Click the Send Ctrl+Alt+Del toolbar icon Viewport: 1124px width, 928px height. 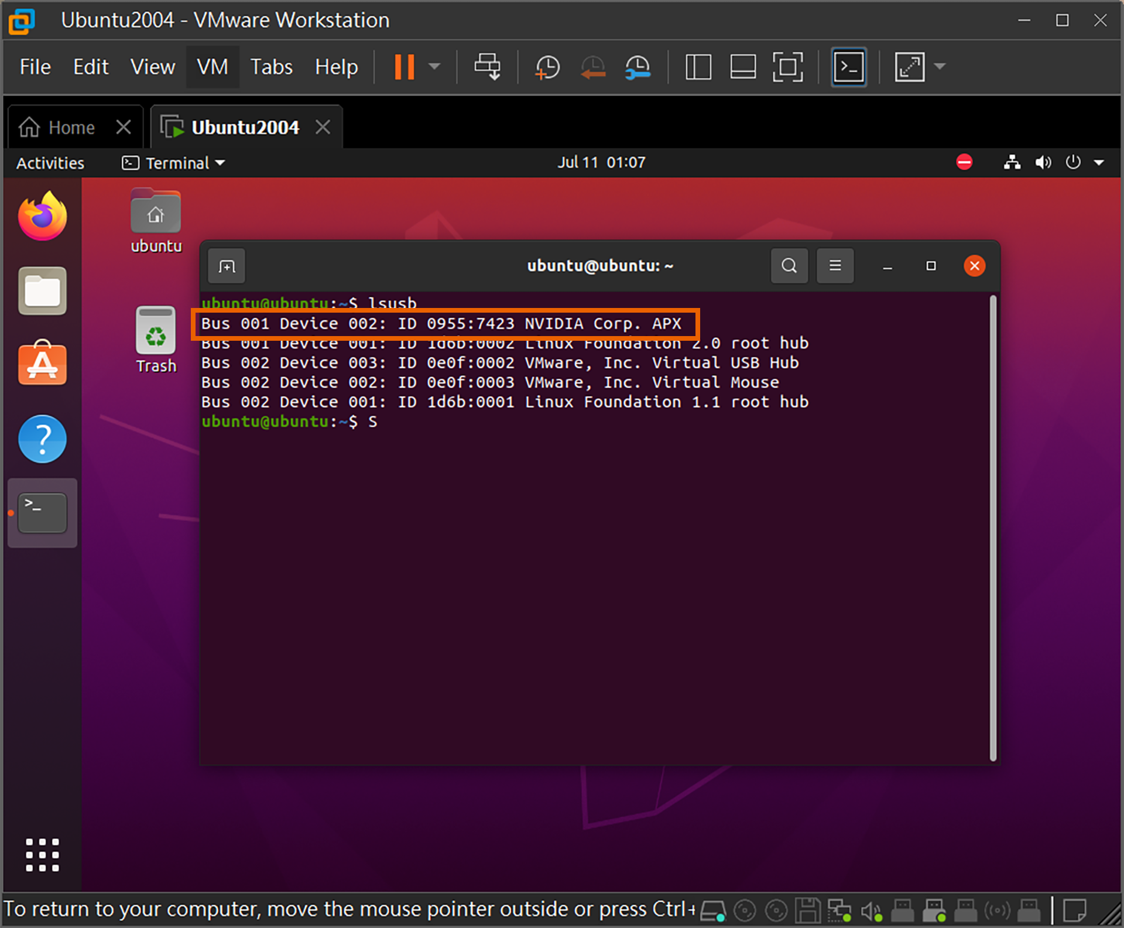[x=487, y=67]
